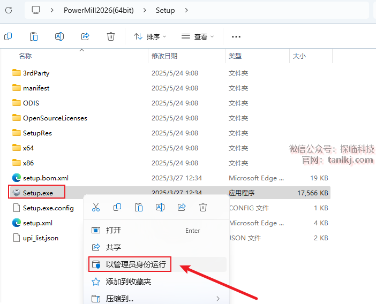Sort by the 名称 column header
This screenshot has width=376, height=304.
pyautogui.click(x=25, y=56)
